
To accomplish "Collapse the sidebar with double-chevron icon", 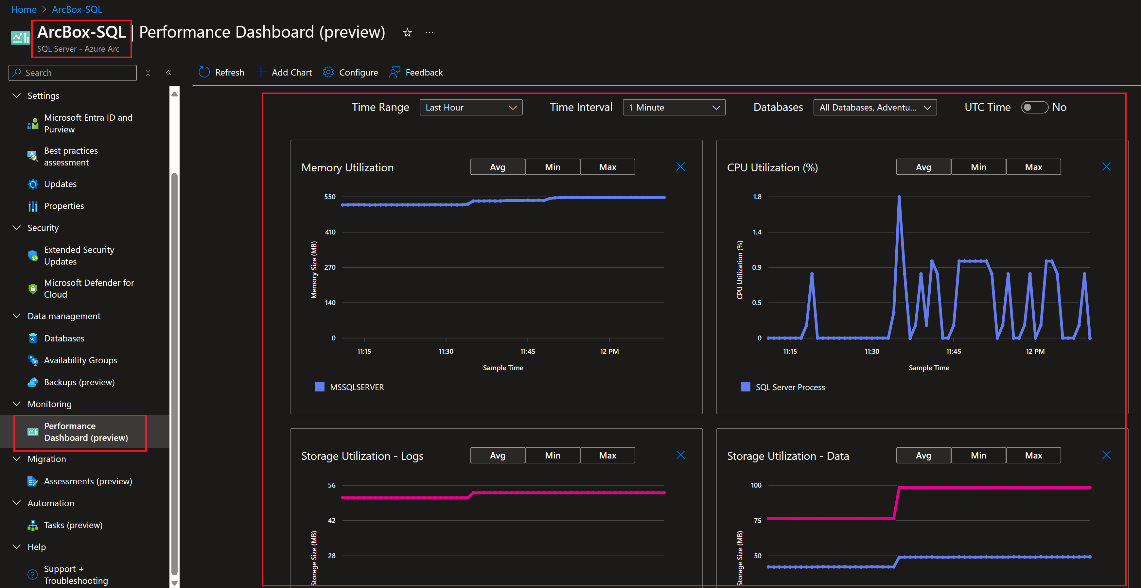I will (x=168, y=73).
